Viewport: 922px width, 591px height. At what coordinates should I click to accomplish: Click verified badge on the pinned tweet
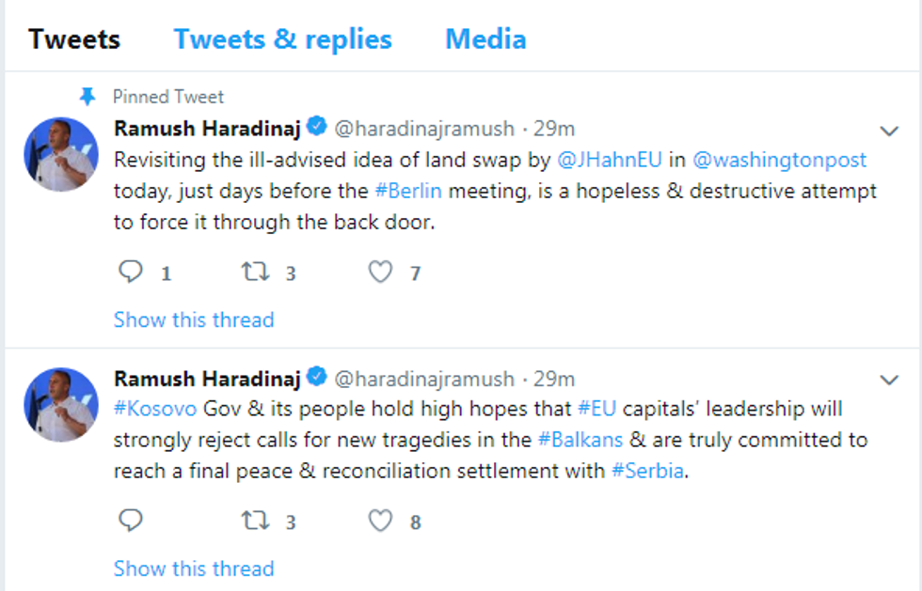pyautogui.click(x=317, y=126)
